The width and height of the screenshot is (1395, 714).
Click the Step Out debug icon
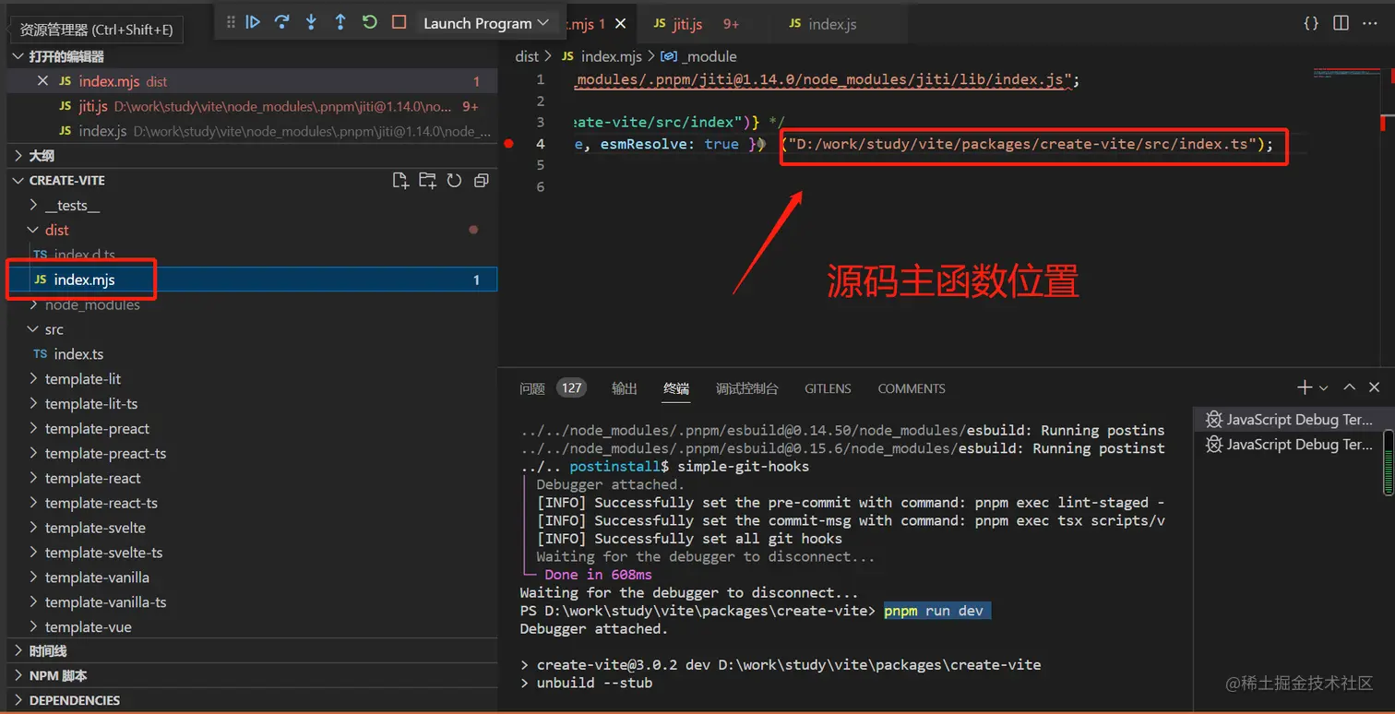(340, 22)
